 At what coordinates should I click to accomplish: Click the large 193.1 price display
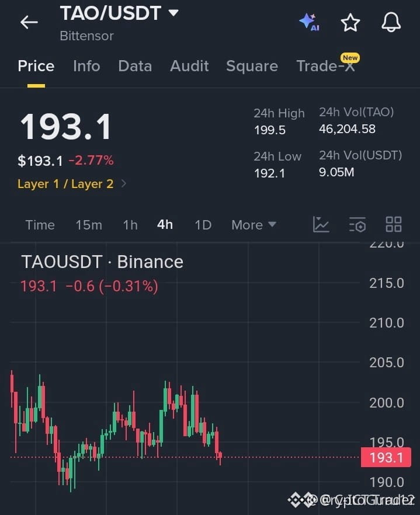point(66,127)
